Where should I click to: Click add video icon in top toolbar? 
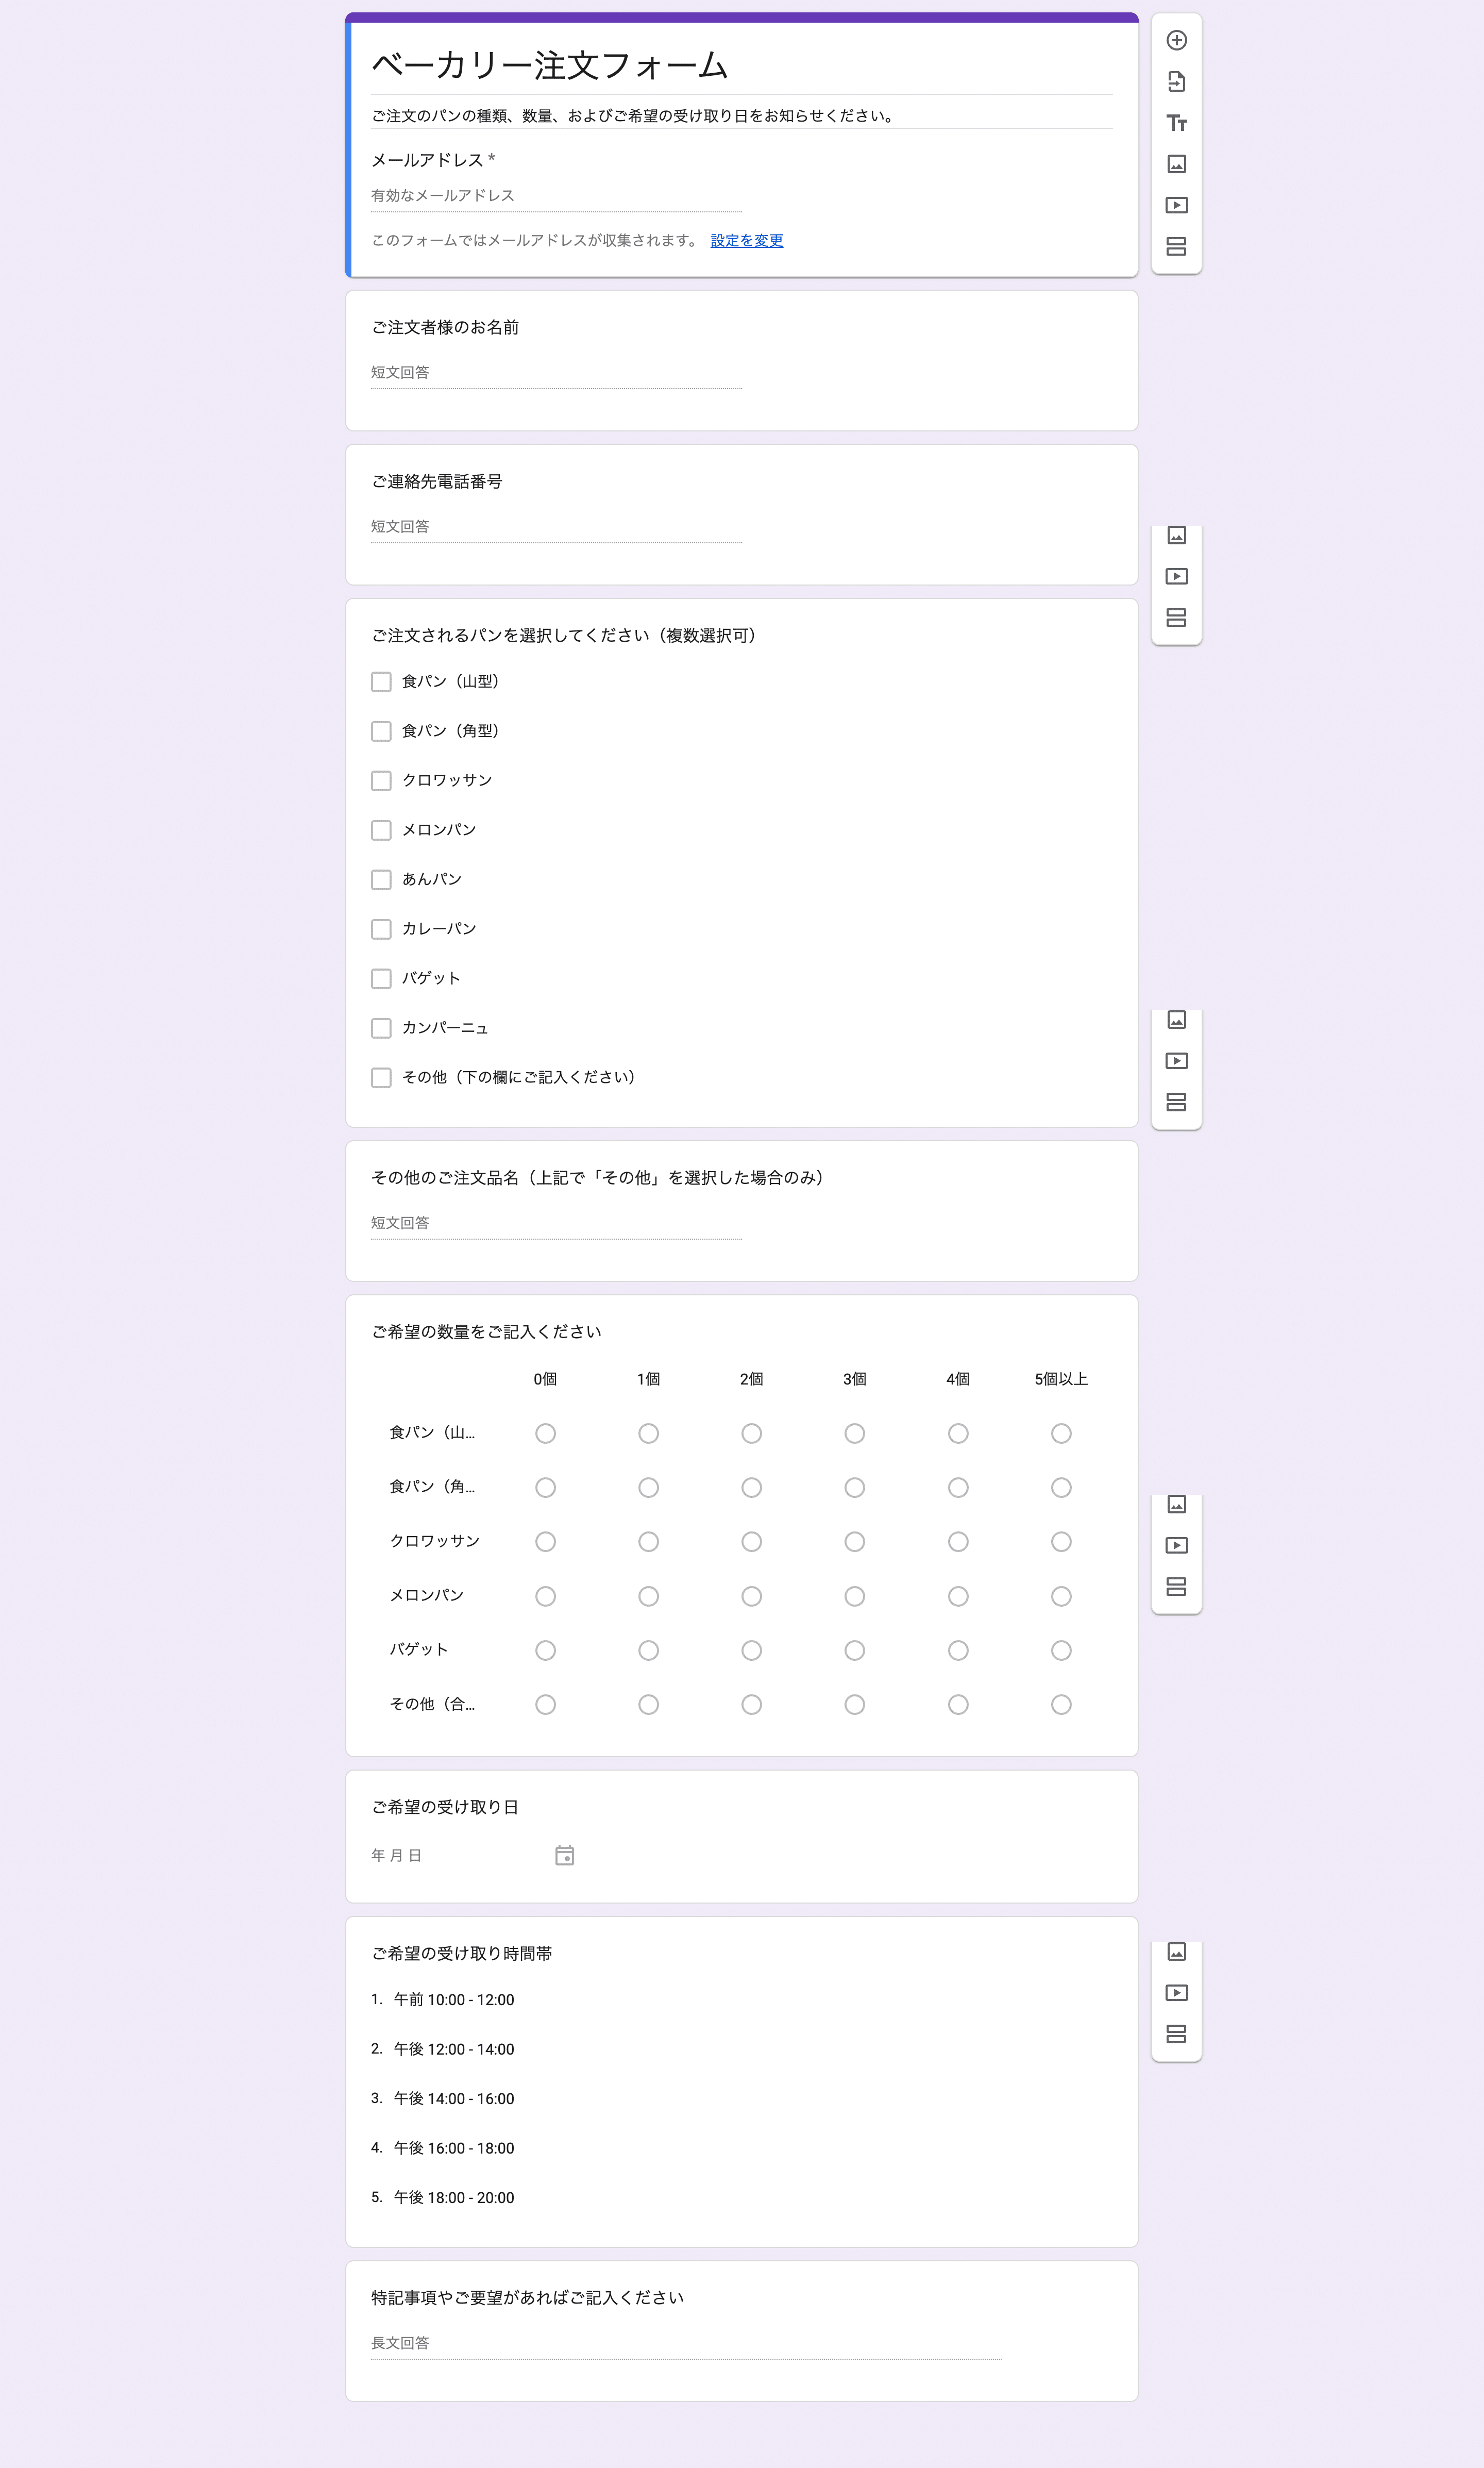pyautogui.click(x=1176, y=205)
